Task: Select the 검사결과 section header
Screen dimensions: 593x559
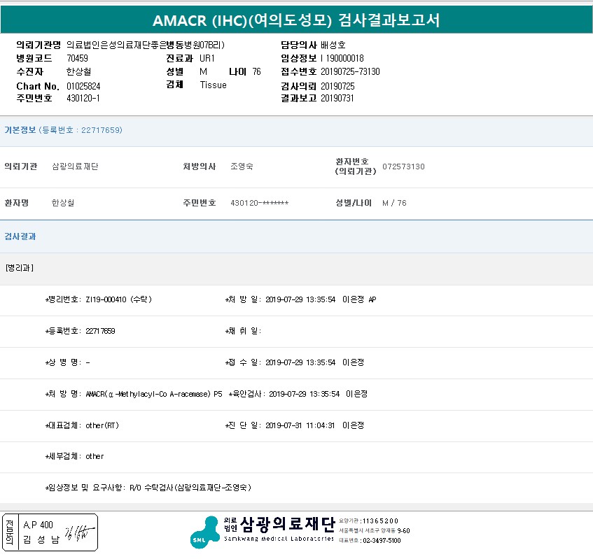Action: point(20,236)
